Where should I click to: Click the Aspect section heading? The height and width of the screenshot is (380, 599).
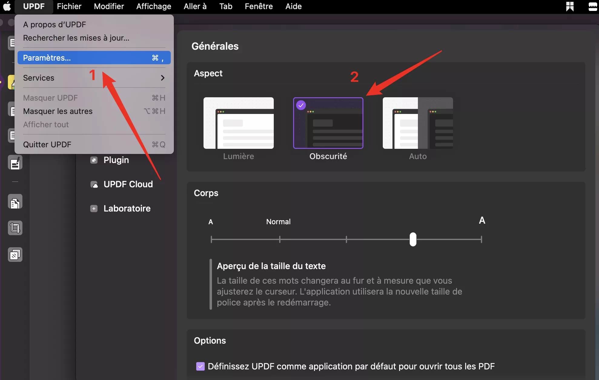208,73
